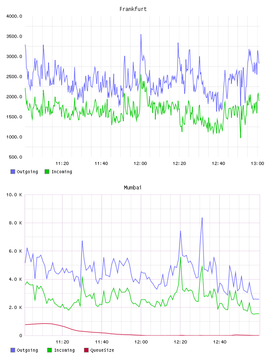The width and height of the screenshot is (266, 357).
Task: Click the 11:20 time label in Frankfurt chart
Action: click(x=62, y=164)
